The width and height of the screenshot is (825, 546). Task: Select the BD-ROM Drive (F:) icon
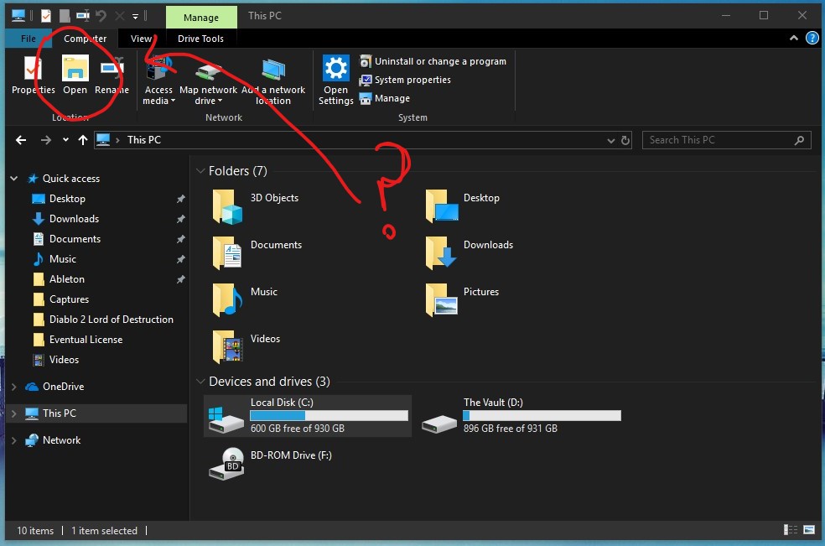(x=226, y=463)
